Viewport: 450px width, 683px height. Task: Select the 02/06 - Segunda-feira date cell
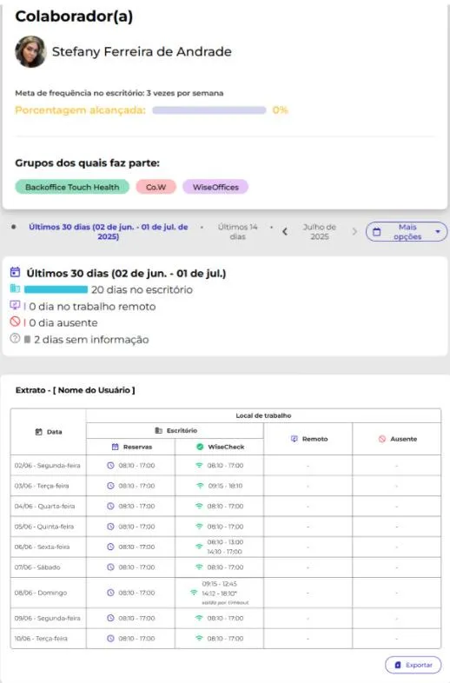pos(48,466)
